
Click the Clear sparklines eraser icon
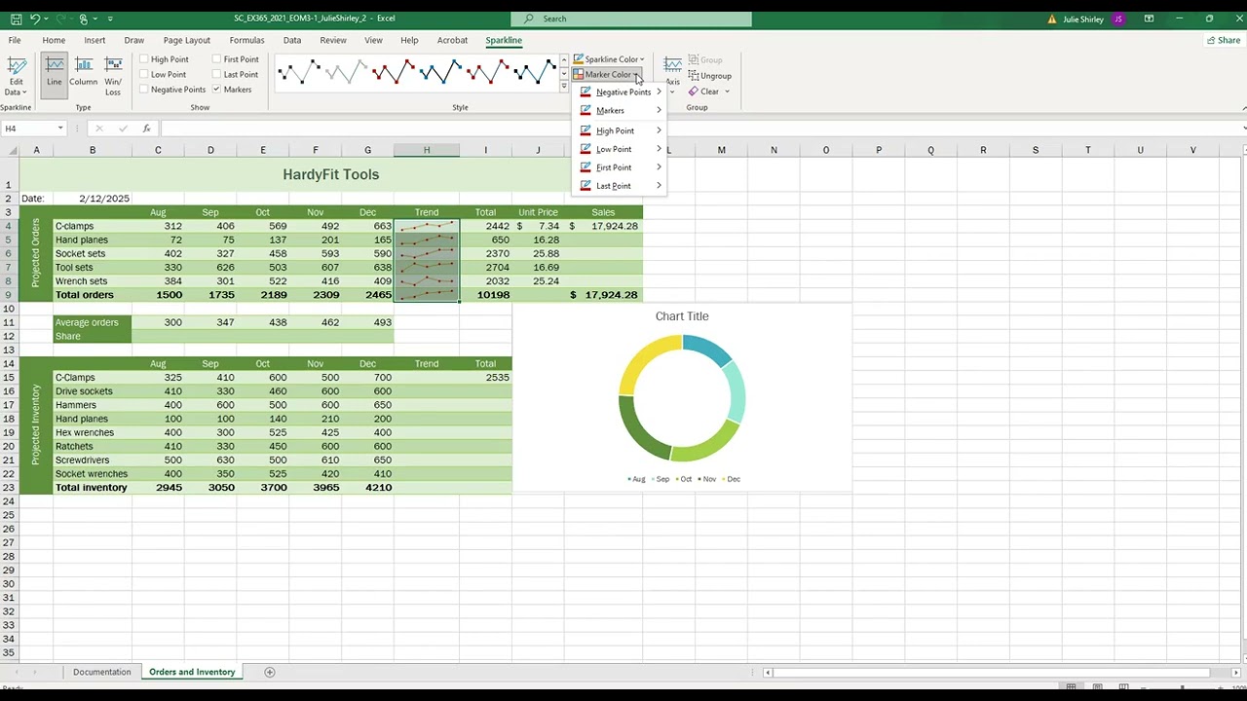[694, 92]
